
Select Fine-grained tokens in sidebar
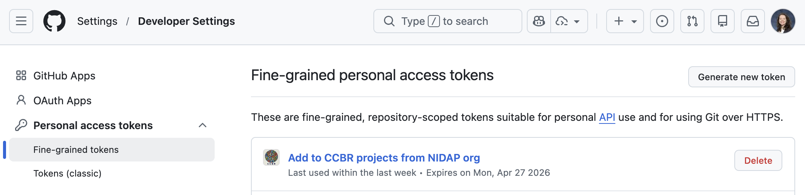[76, 150]
